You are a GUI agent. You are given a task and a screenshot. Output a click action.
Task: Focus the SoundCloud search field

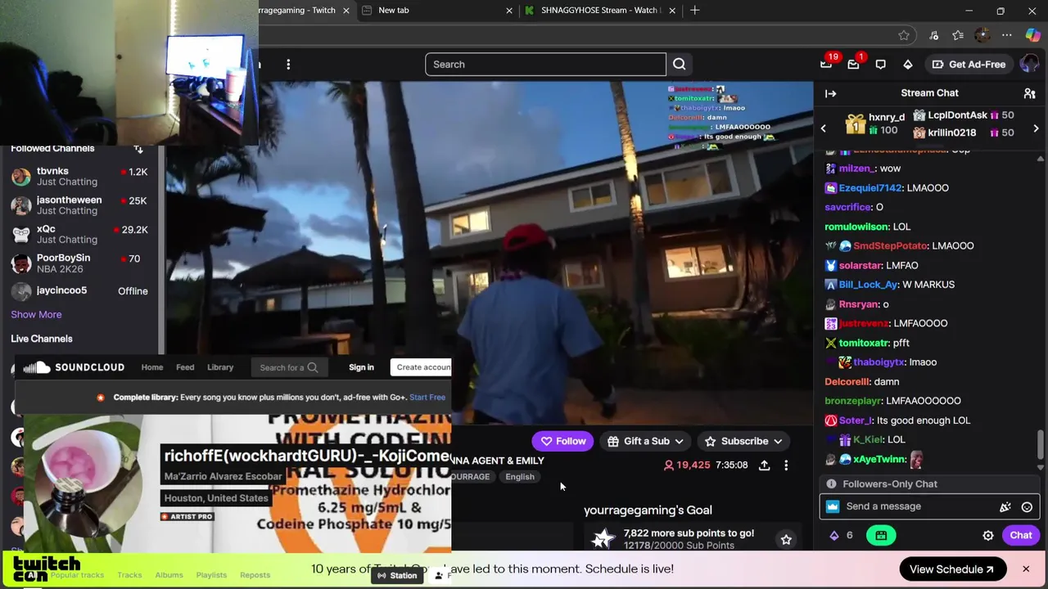coord(288,367)
